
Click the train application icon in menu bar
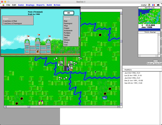pyautogui.click(x=158, y=5)
